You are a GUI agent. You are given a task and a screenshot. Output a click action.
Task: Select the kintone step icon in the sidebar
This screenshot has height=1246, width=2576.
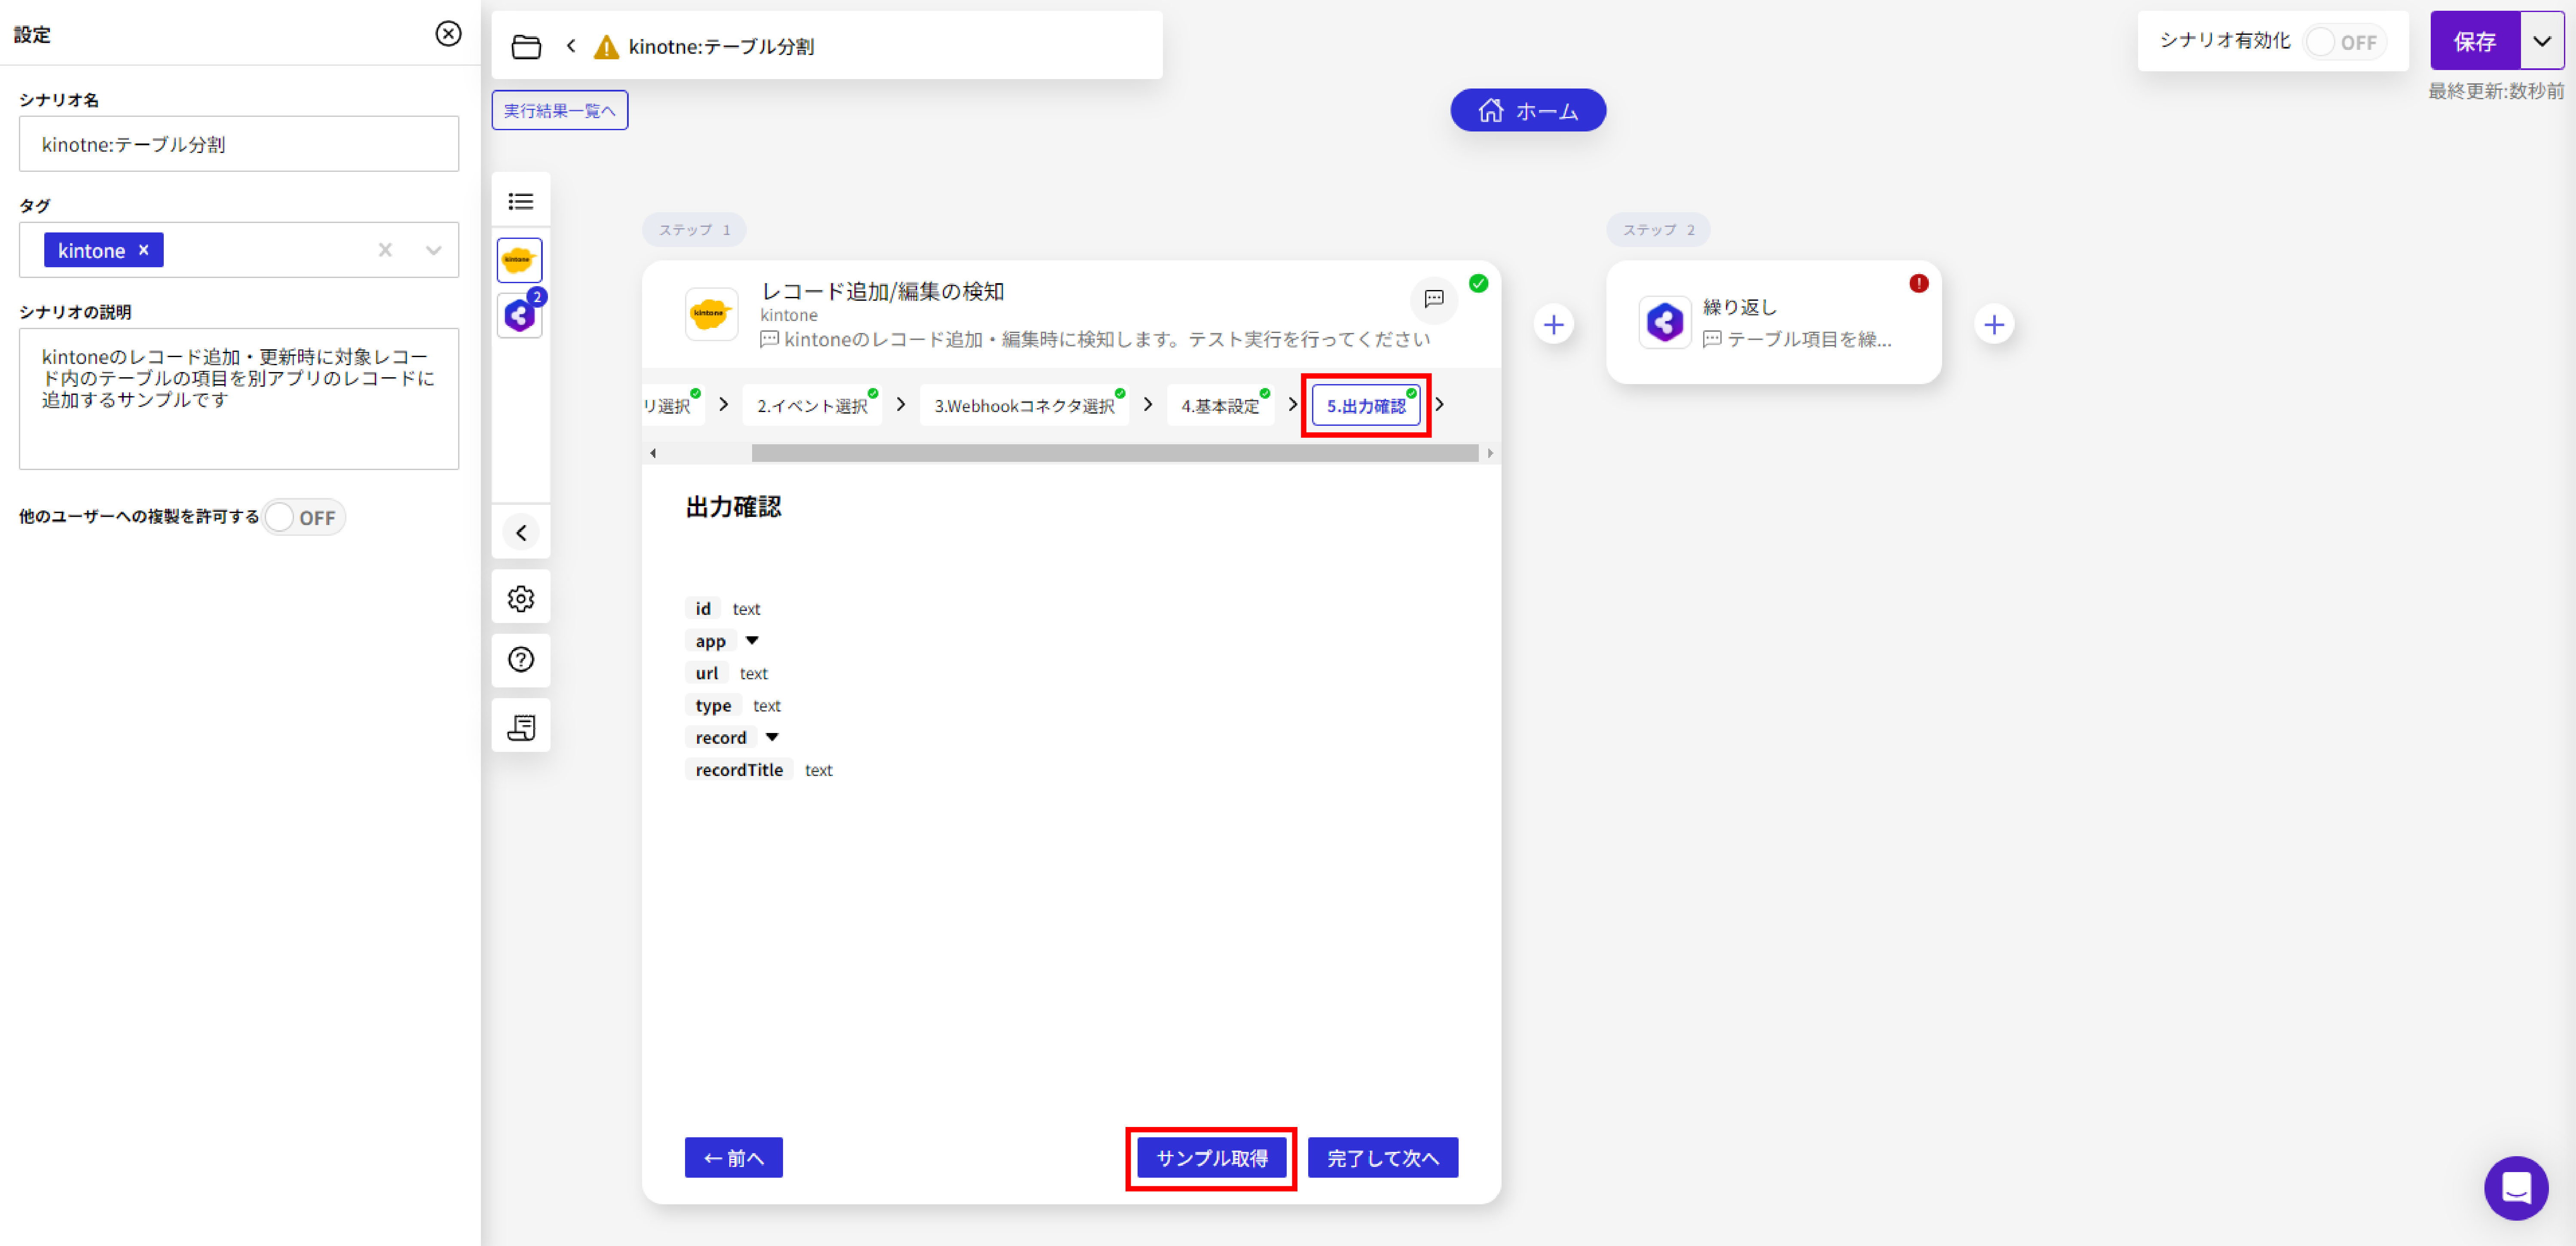(x=519, y=260)
